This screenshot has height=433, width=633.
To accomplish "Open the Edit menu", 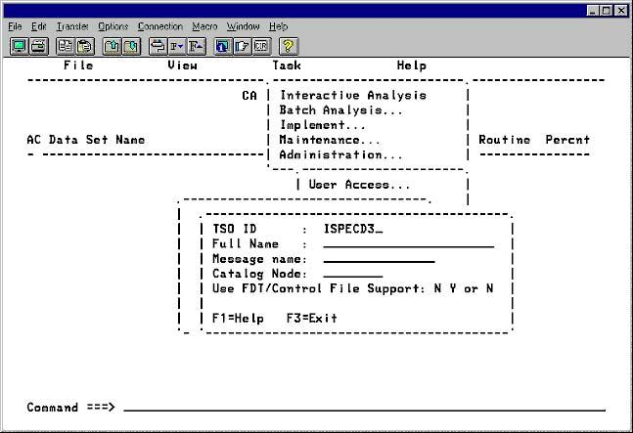I will 39,26.
